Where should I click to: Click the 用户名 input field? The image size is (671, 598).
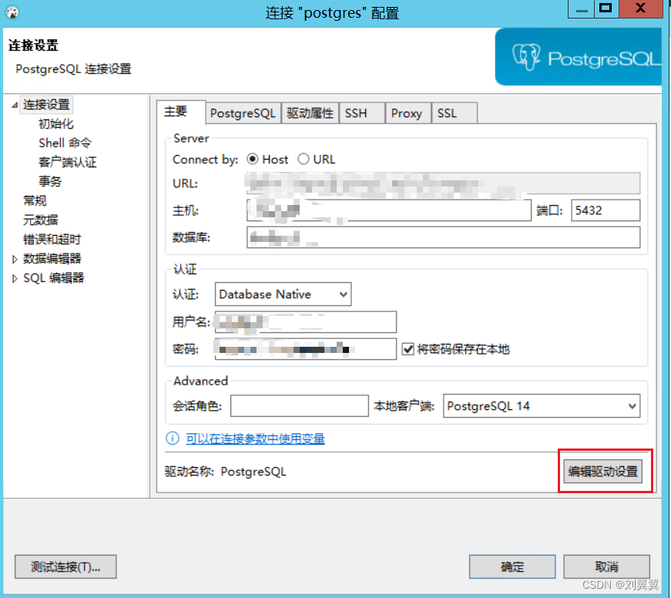tap(306, 322)
